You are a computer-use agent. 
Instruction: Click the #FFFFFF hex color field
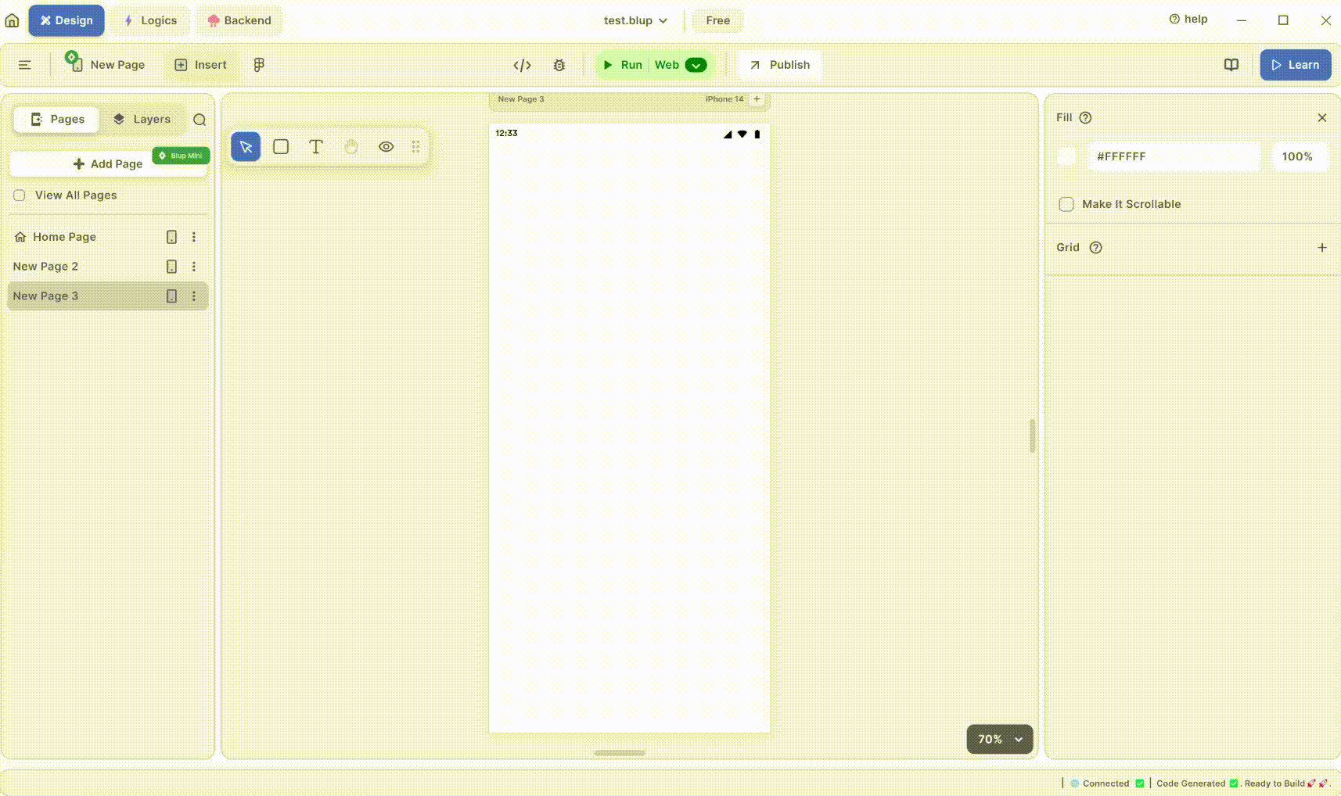click(1173, 156)
